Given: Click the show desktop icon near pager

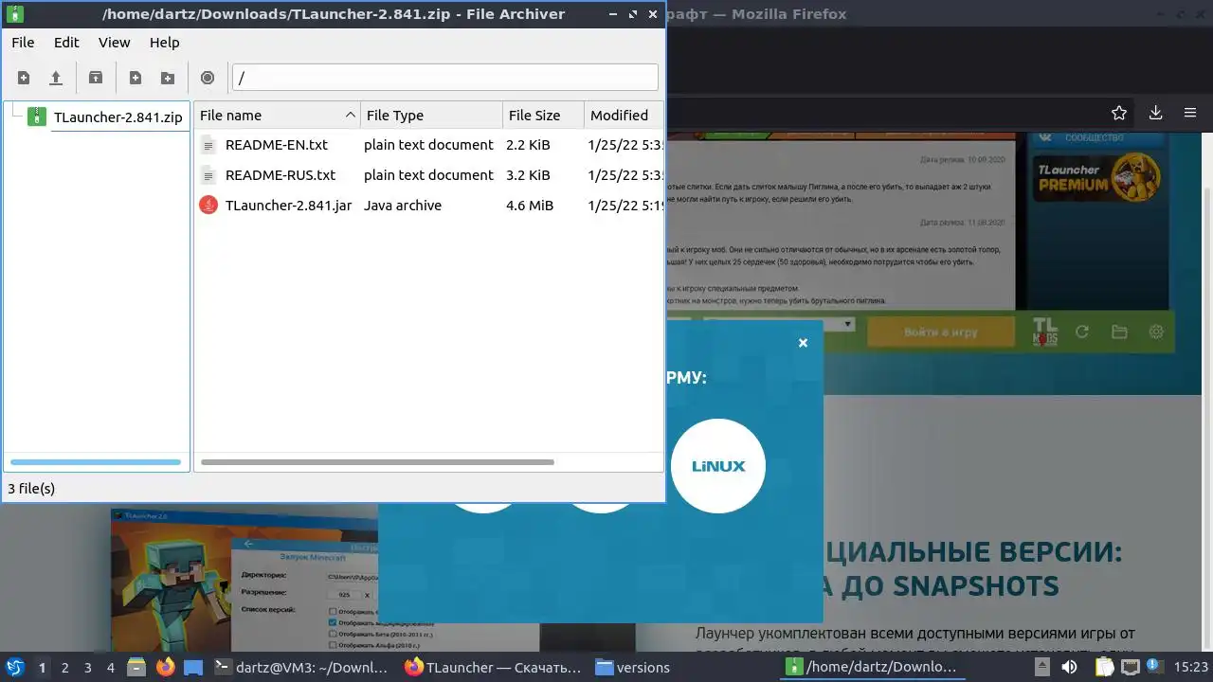Looking at the screenshot, I should coord(193,667).
